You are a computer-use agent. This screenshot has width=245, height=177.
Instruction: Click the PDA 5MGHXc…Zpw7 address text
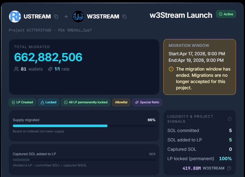pos(75,30)
